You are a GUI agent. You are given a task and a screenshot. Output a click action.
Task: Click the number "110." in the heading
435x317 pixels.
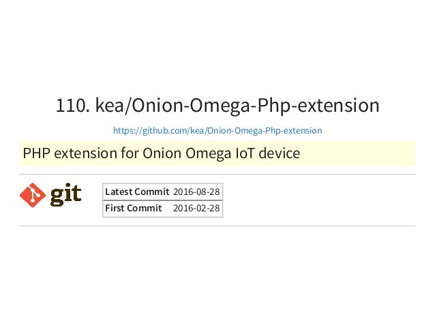click(x=73, y=106)
